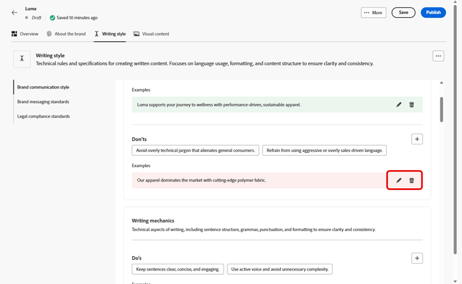
Task: Add a new Writing mechanics Do's guideline
Action: (x=417, y=258)
